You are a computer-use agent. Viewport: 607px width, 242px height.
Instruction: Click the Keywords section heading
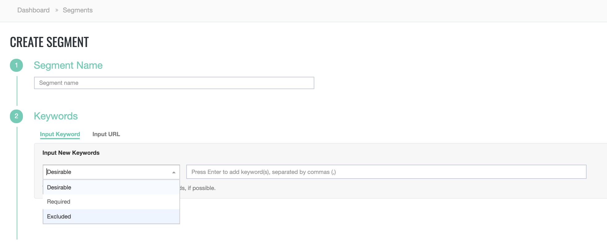click(x=56, y=116)
